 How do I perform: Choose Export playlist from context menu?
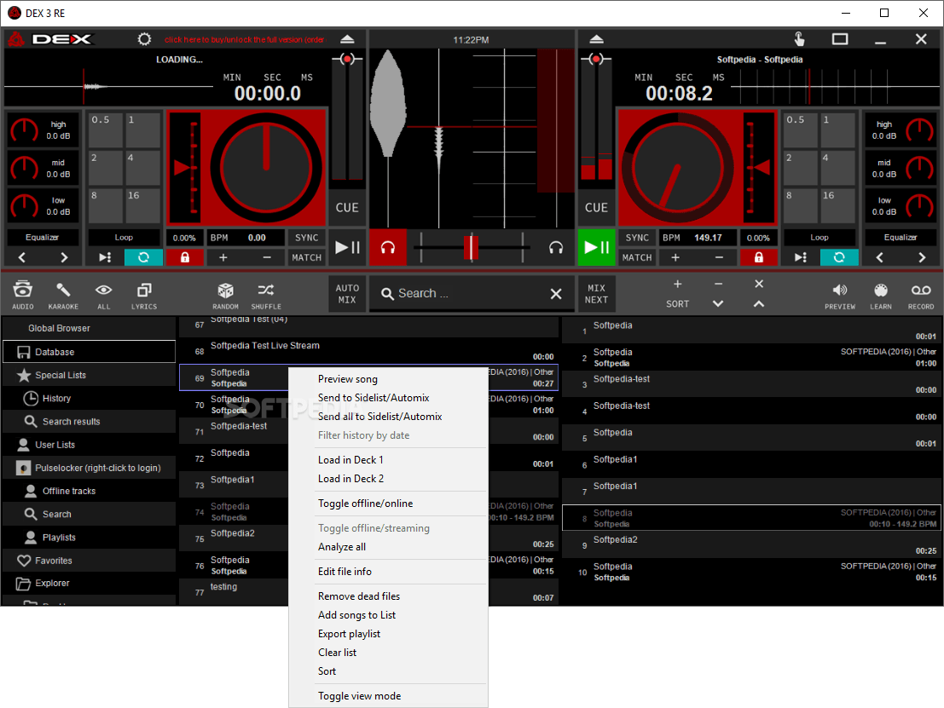[x=349, y=634]
